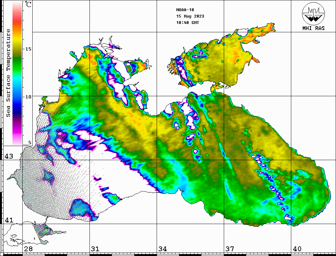The height and width of the screenshot is (256, 336).
Task: Click the longitude label '31'
Action: click(95, 249)
